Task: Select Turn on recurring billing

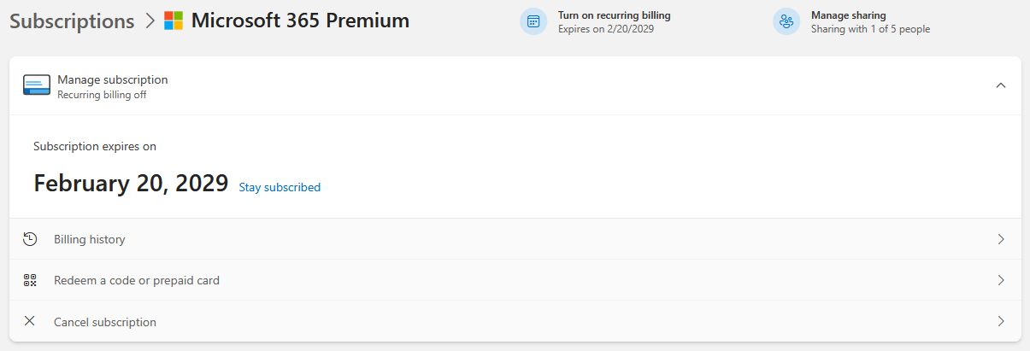Action: pyautogui.click(x=614, y=15)
